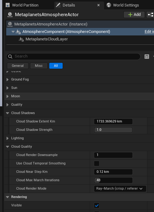Click the Cloud Max March Iterations slider

pyautogui.click(x=113, y=180)
